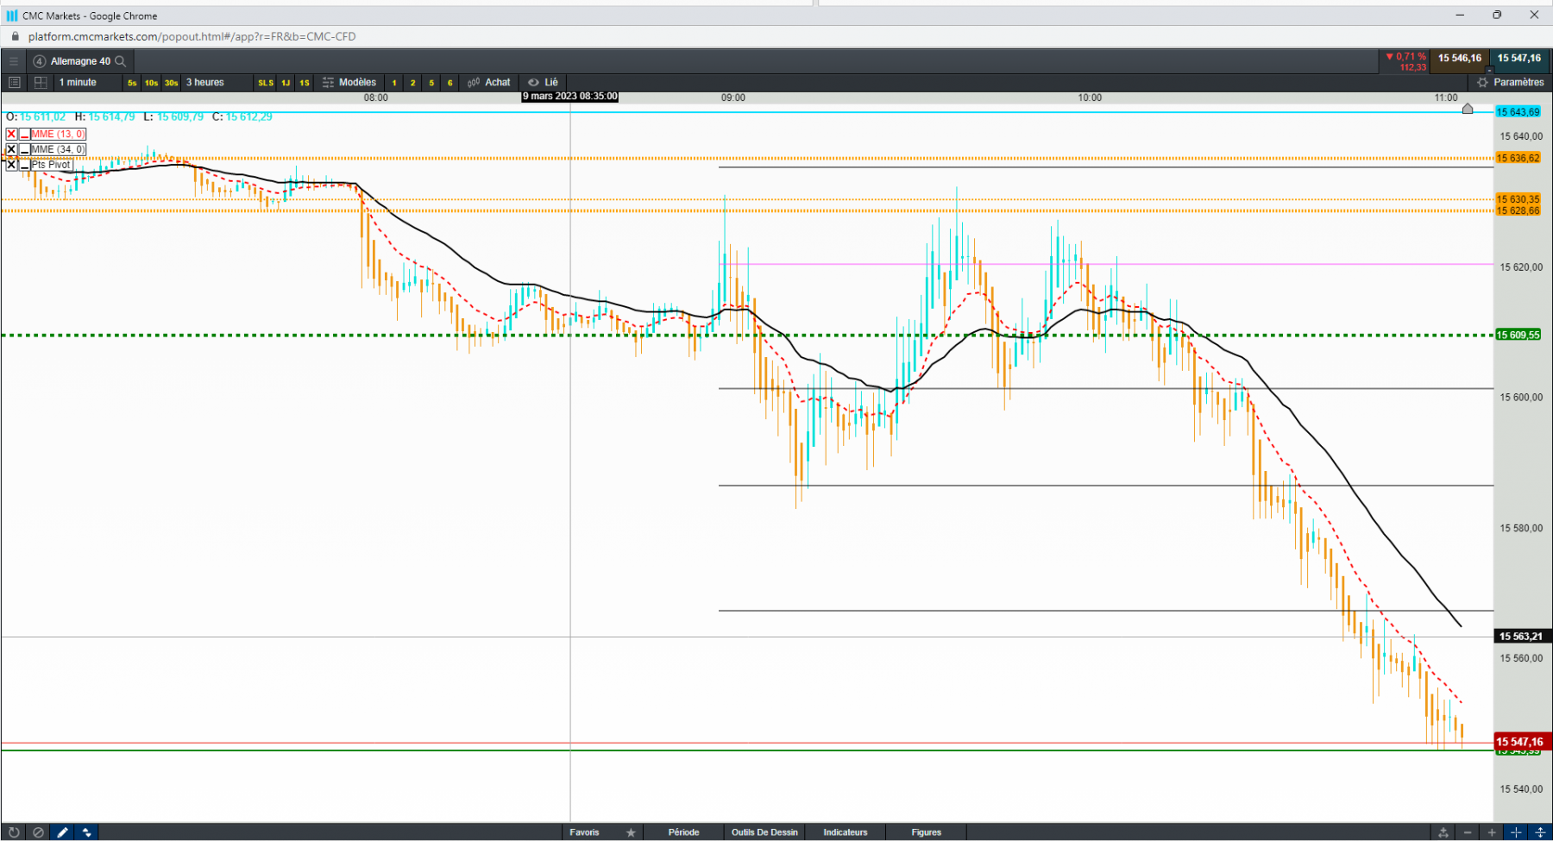Click the site padlock icon in address bar
1553x841 pixels.
pyautogui.click(x=15, y=36)
